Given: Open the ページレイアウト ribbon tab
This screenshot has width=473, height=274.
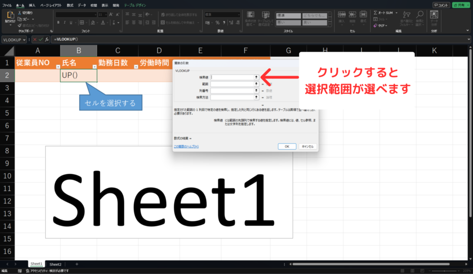Looking at the screenshot, I should tap(51, 5).
